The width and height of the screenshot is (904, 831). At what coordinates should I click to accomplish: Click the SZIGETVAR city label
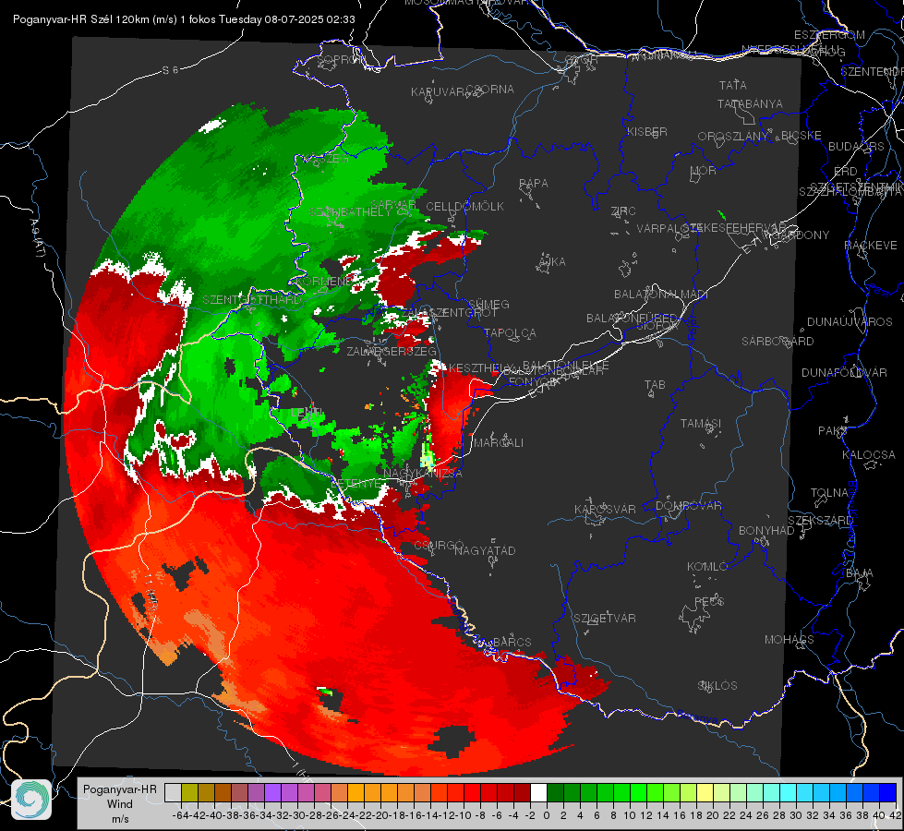tap(604, 619)
